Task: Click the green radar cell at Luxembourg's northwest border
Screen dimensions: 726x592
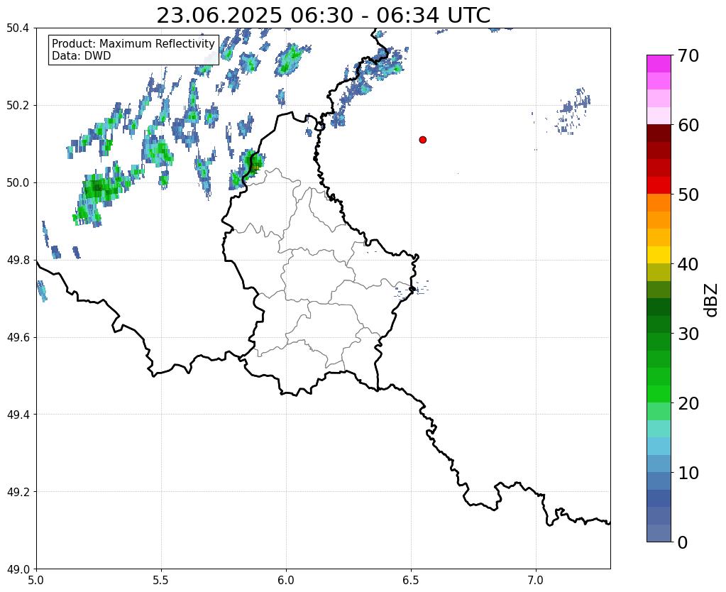Action: [x=255, y=163]
